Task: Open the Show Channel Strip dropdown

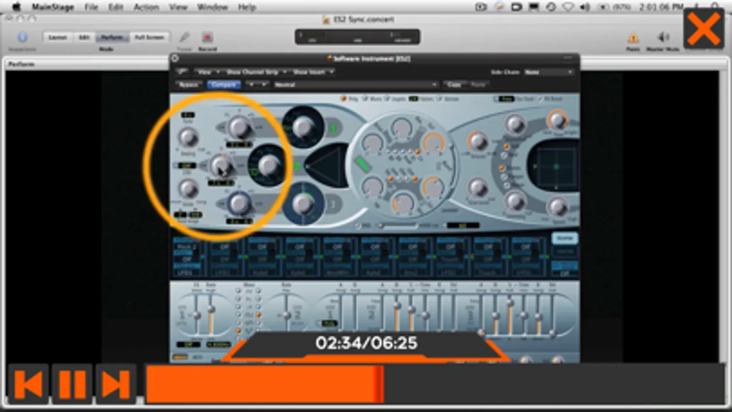Action: 256,72
